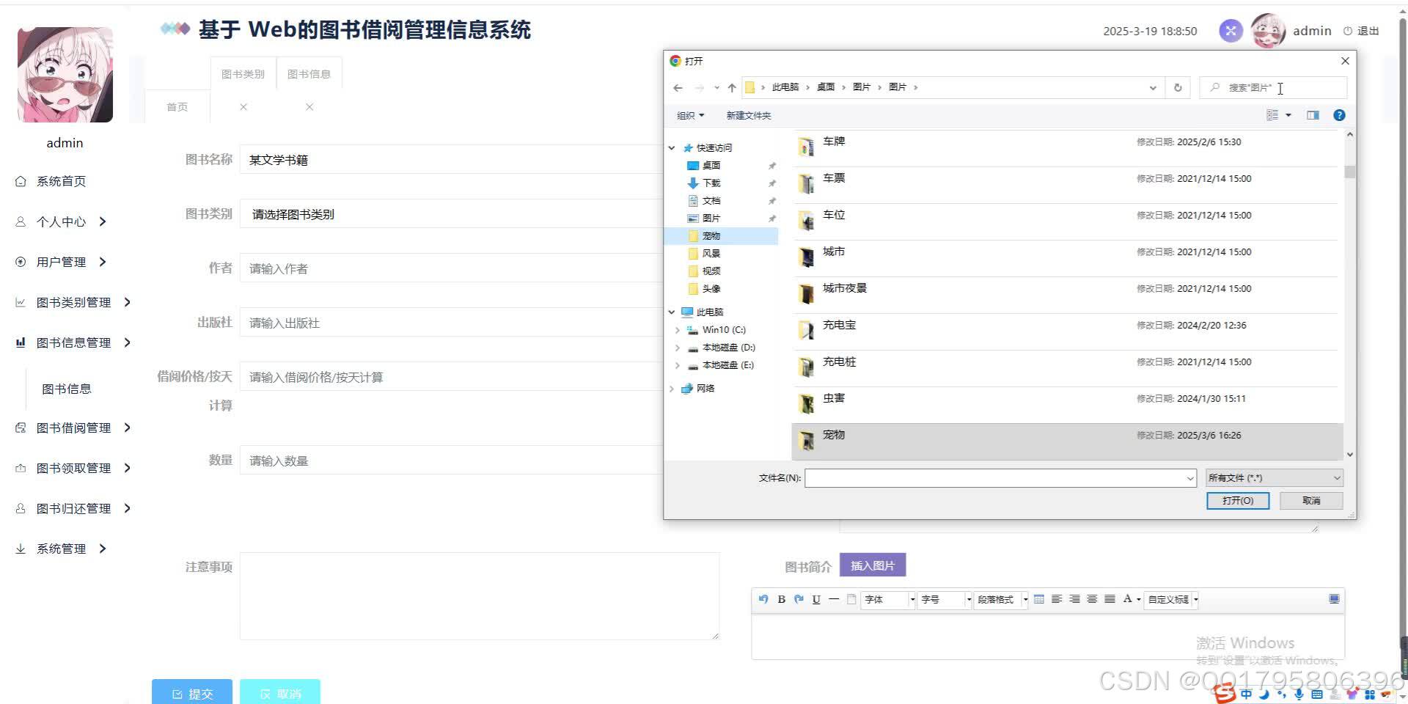Viewport: 1408px width, 704px height.
Task: Select the 虫害 folder
Action: [x=1067, y=405]
